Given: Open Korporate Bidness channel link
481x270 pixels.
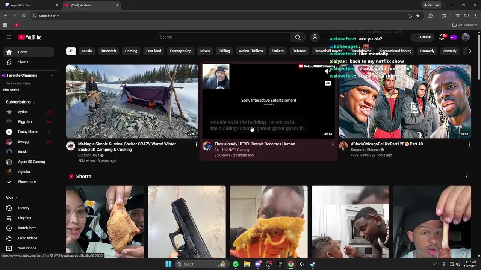Looking at the screenshot, I should (x=365, y=150).
